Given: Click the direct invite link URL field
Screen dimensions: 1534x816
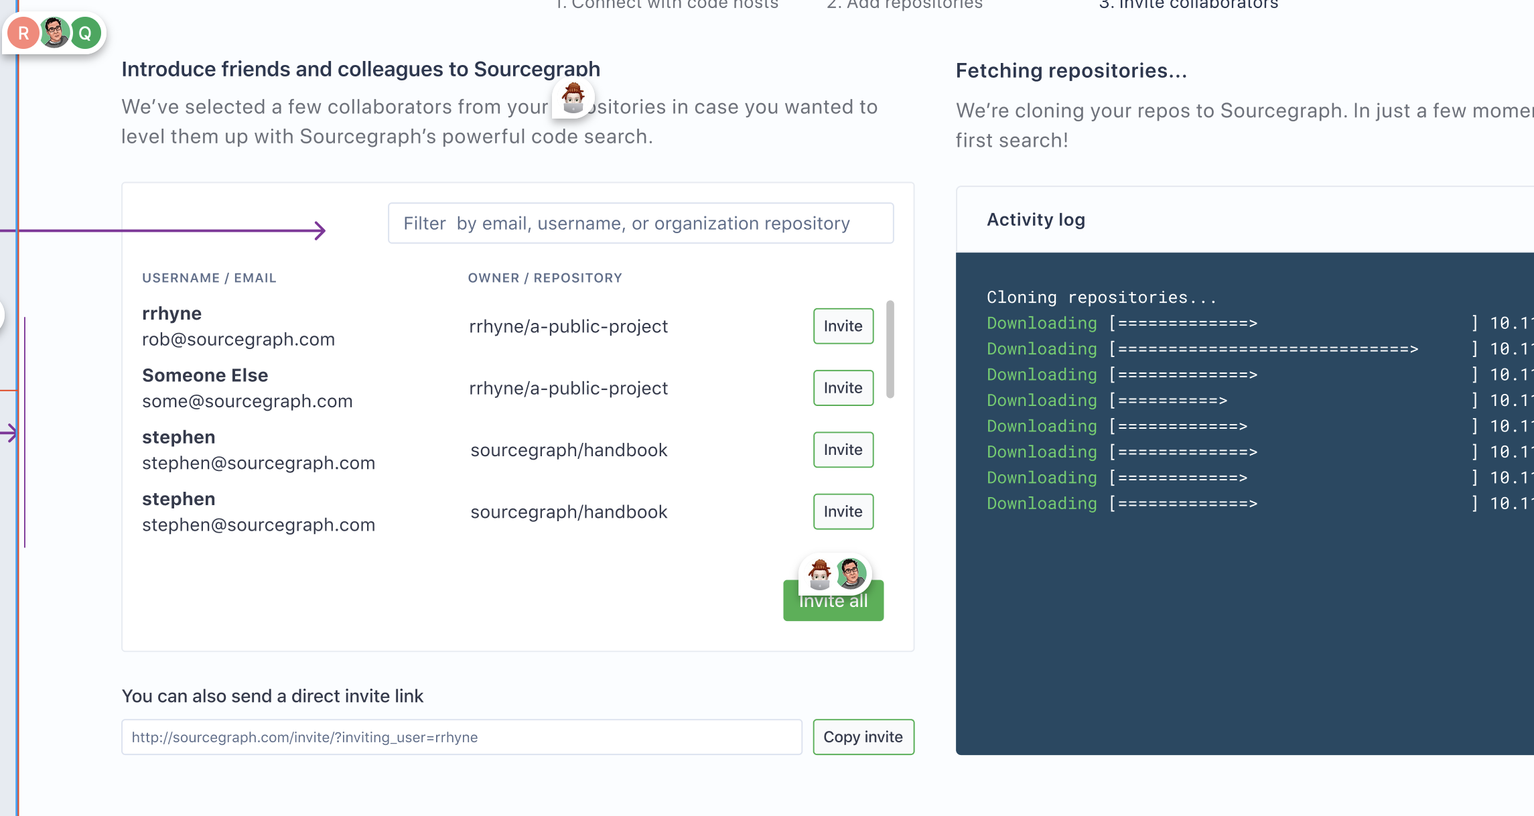Looking at the screenshot, I should point(462,737).
